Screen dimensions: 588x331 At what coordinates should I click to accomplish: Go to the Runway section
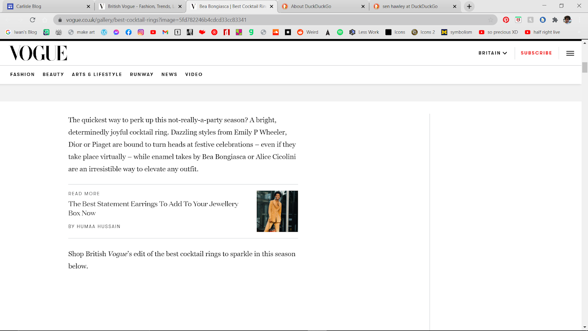pyautogui.click(x=141, y=74)
